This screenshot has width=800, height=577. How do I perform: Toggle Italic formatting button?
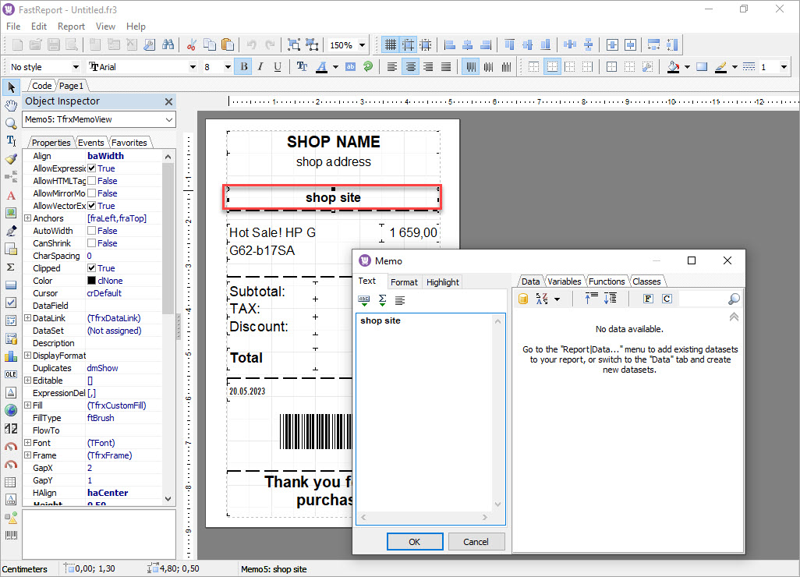click(x=260, y=67)
